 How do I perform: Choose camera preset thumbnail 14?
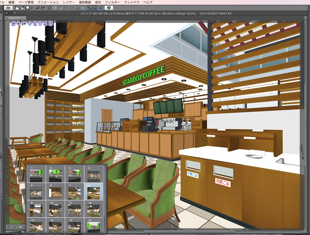pyautogui.click(x=55, y=225)
